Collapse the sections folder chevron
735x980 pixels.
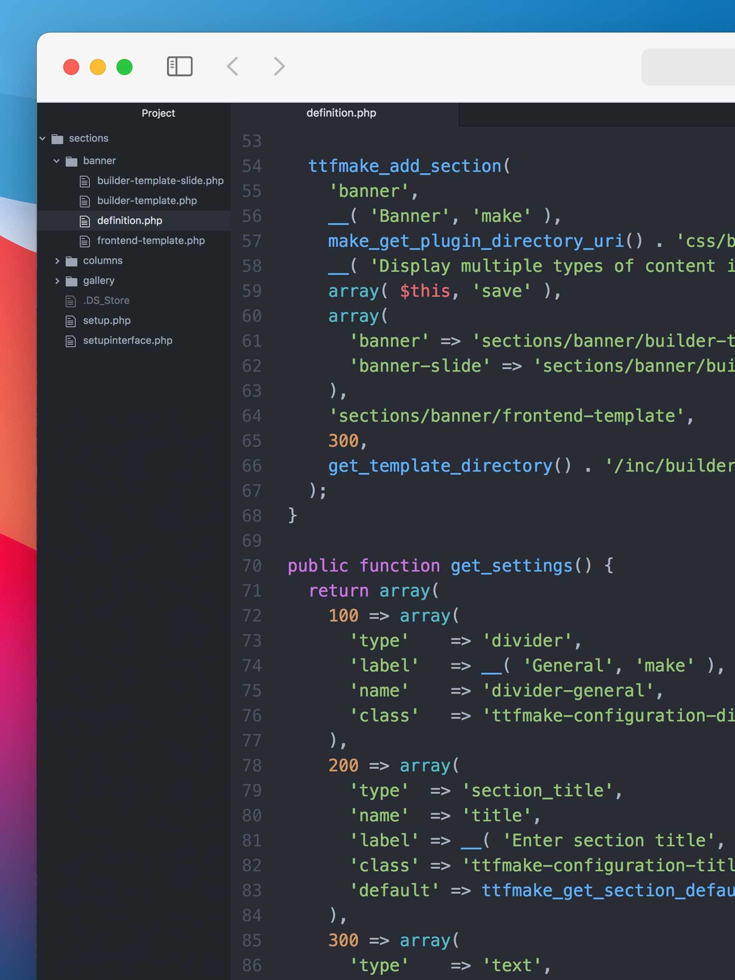[x=42, y=138]
